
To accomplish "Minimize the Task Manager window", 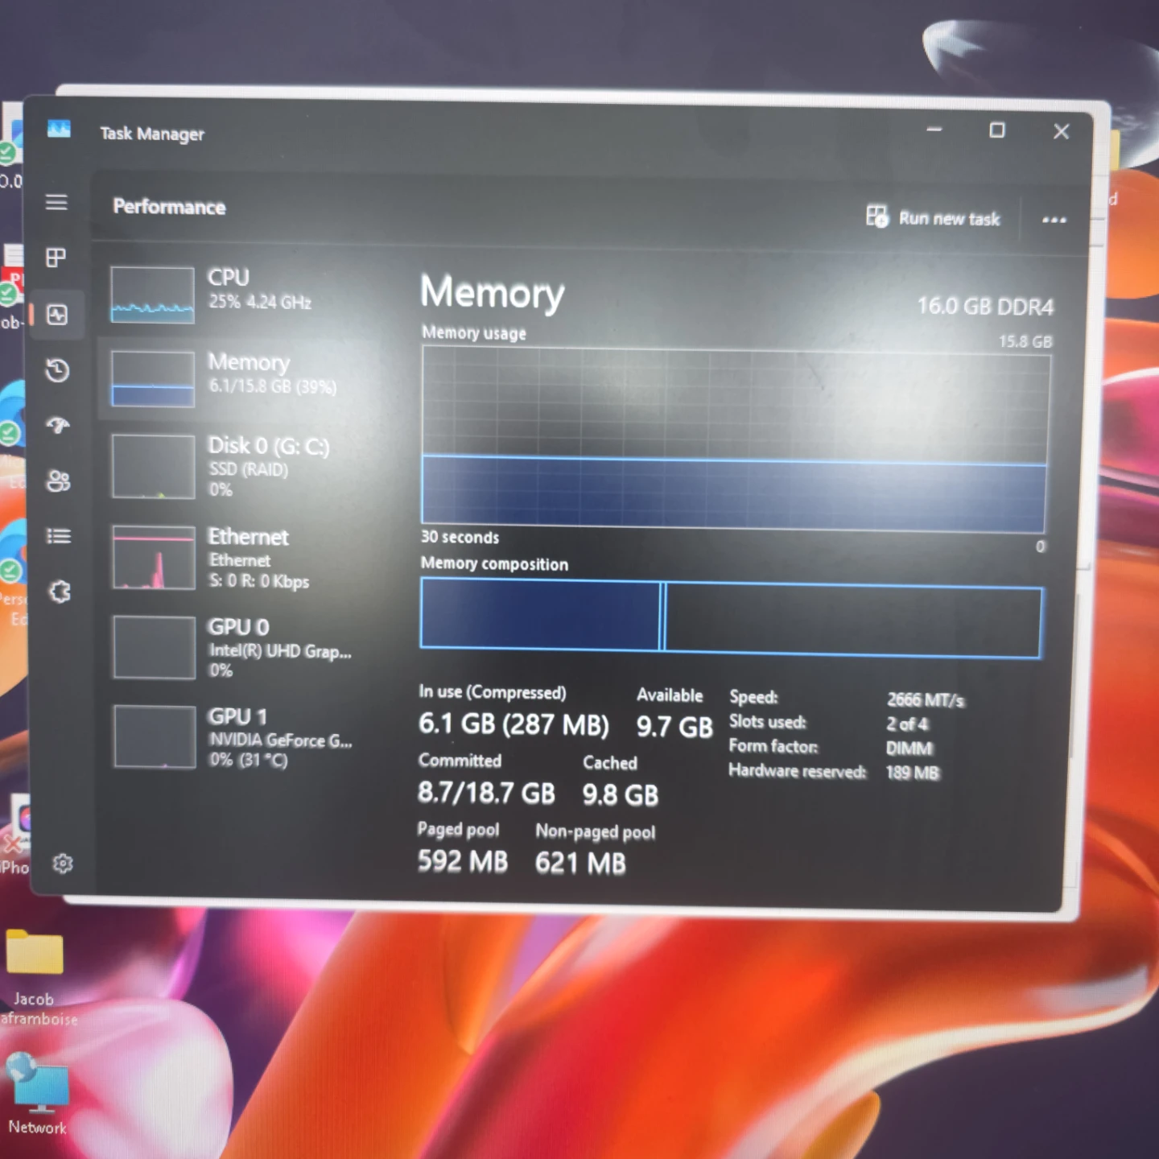I will [x=934, y=129].
